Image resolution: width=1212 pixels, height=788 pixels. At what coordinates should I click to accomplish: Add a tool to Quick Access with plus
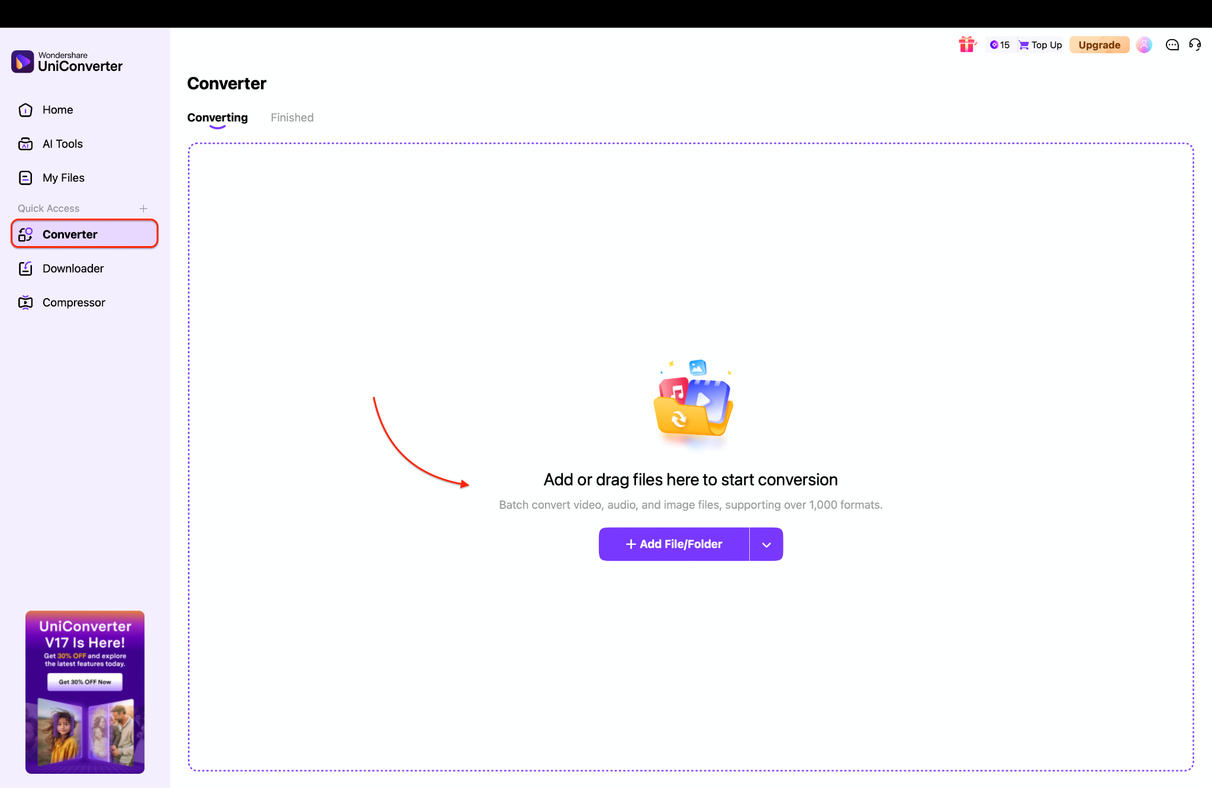pos(144,208)
